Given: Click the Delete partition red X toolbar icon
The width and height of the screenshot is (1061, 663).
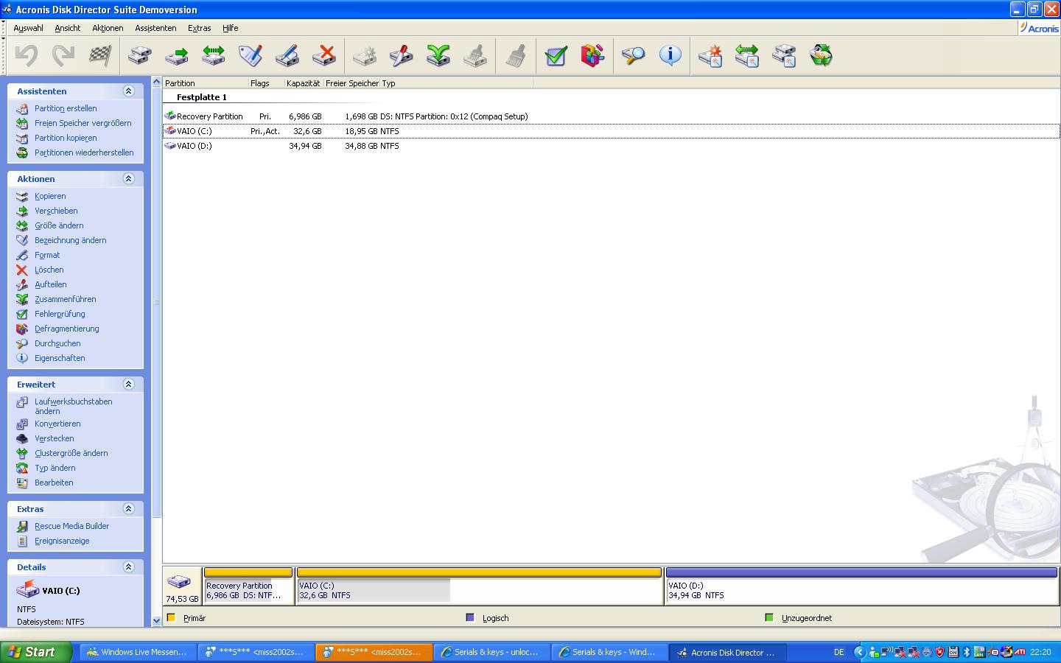Looking at the screenshot, I should 324,55.
